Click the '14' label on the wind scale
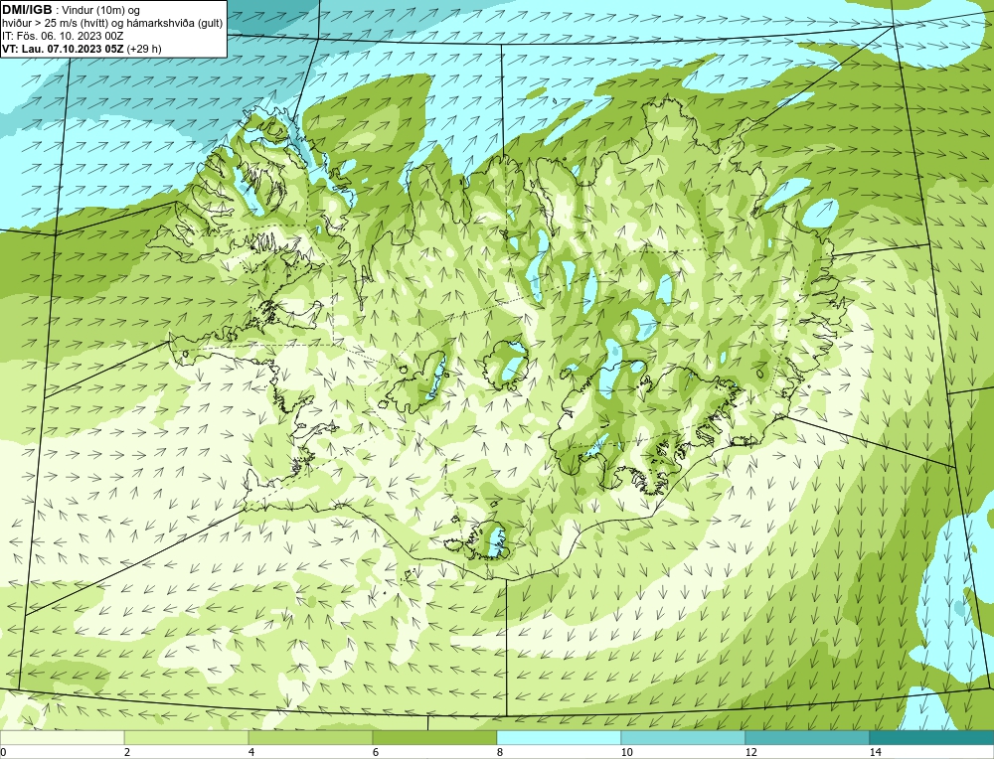The image size is (994, 759). click(876, 752)
